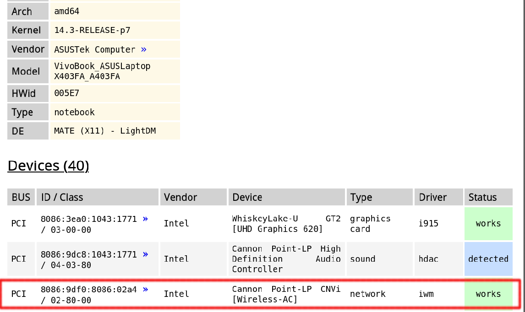Click the green works status for graphics card

[x=488, y=224]
